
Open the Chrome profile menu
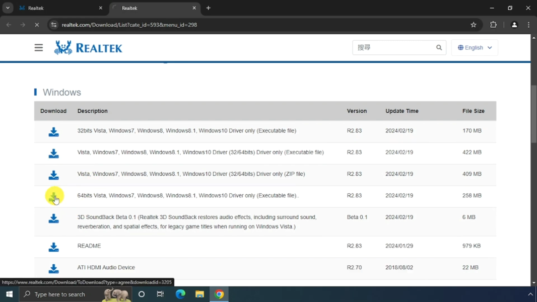(514, 25)
